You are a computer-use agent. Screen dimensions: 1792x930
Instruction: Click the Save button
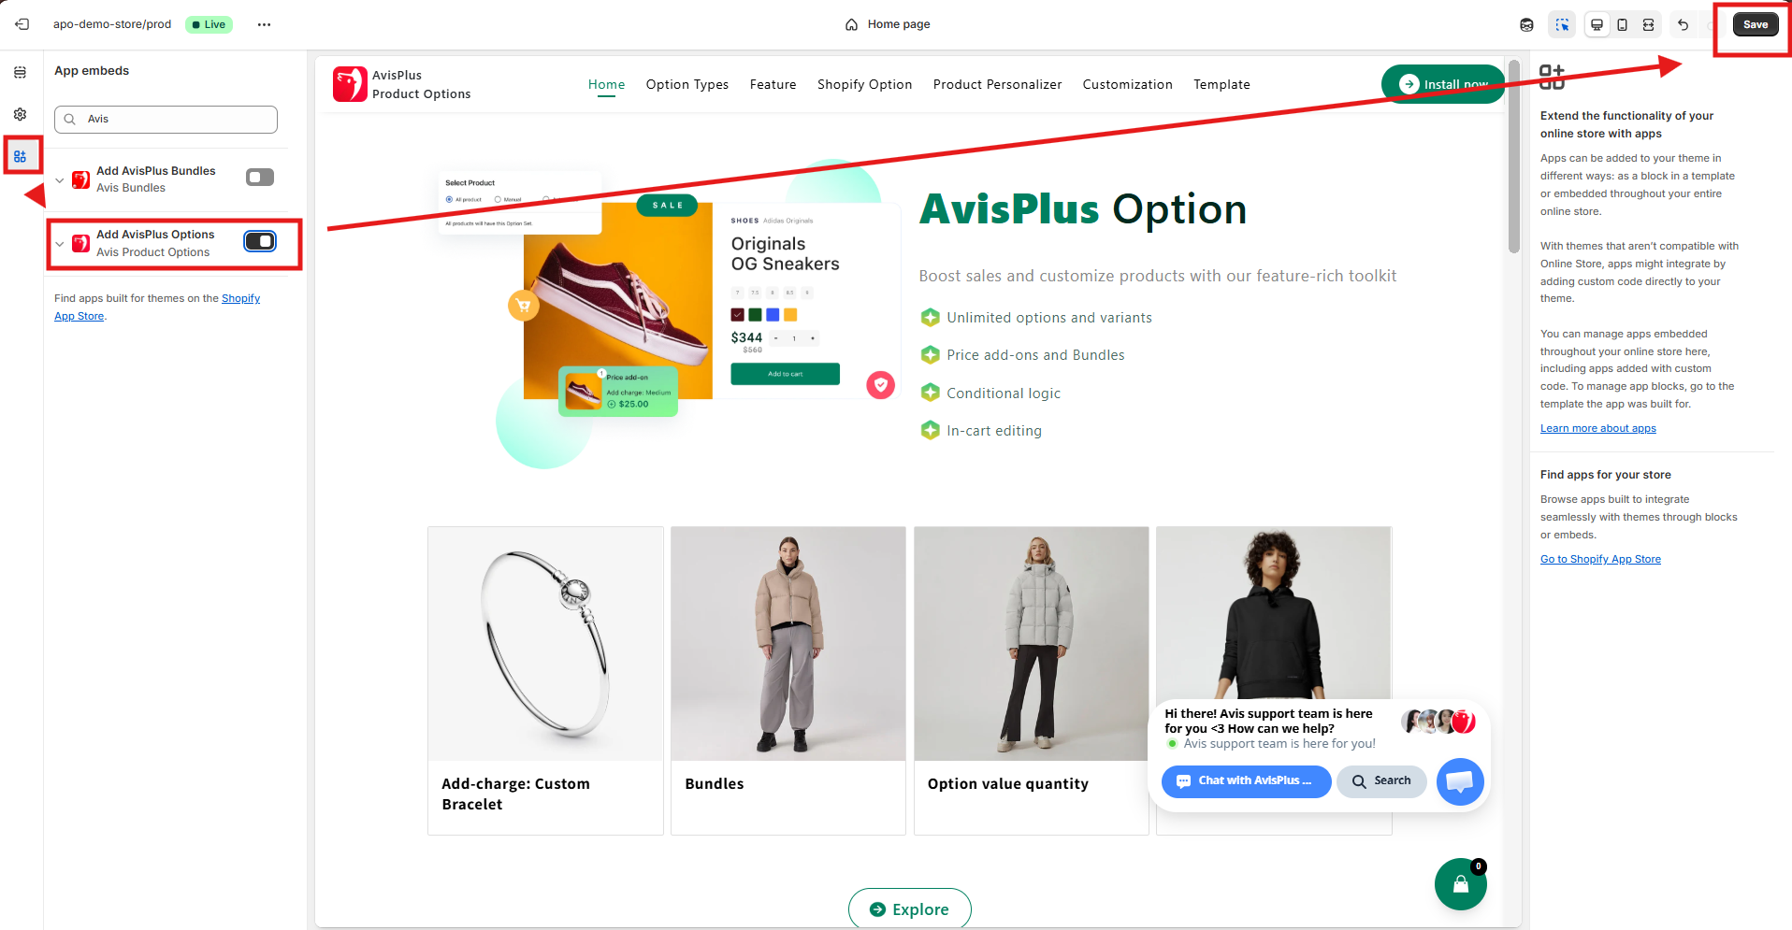click(x=1756, y=24)
